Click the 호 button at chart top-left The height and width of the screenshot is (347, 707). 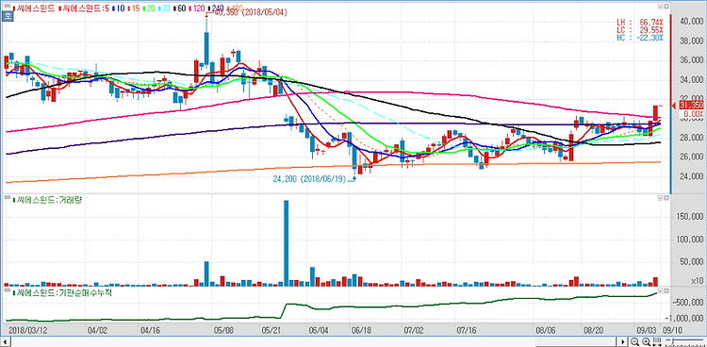tap(8, 16)
